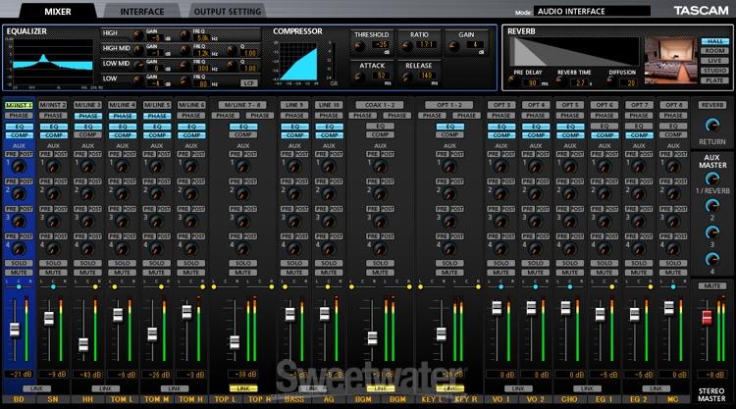
Task: Toggle EQ on the M/INST 2 channel
Action: [x=53, y=127]
